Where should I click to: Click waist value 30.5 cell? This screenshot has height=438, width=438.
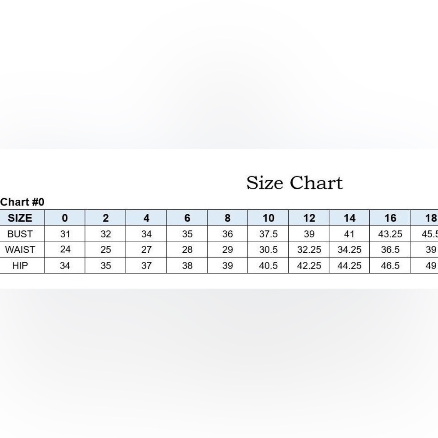pos(268,250)
